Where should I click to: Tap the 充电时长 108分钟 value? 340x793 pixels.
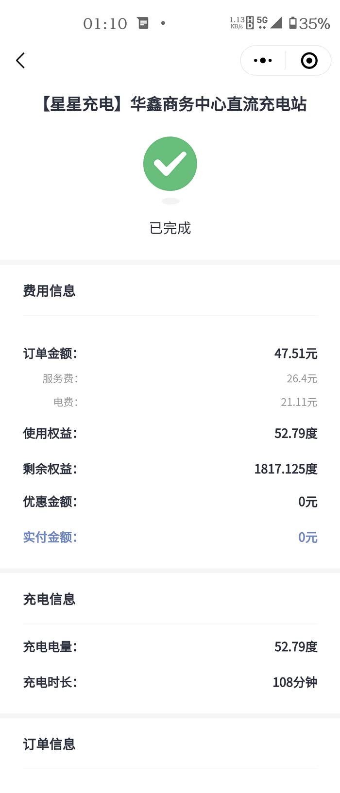294,682
